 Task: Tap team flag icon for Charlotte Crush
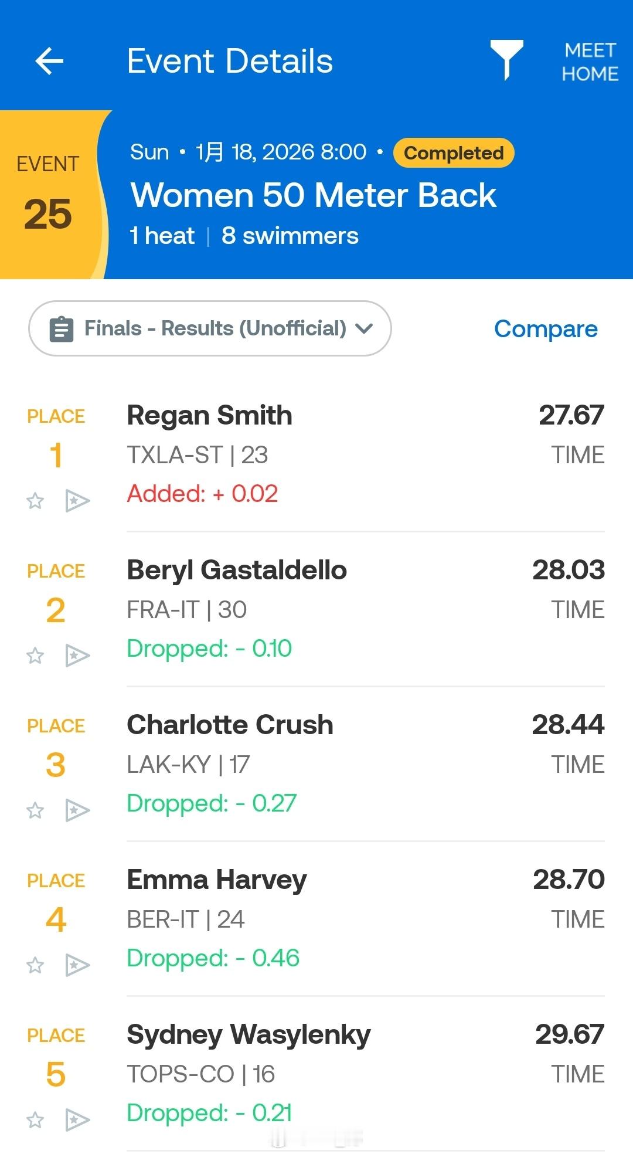tap(77, 810)
